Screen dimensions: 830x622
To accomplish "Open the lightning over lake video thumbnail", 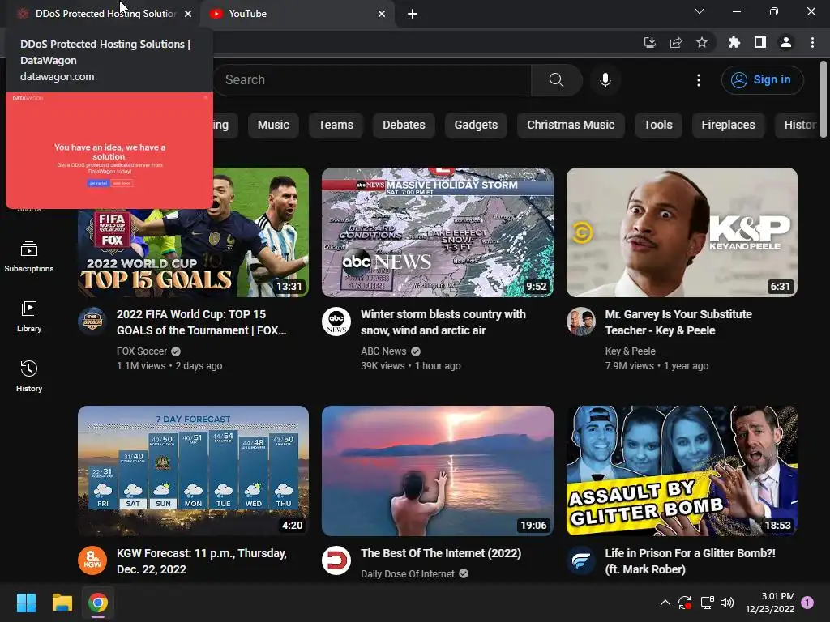I will pyautogui.click(x=438, y=471).
